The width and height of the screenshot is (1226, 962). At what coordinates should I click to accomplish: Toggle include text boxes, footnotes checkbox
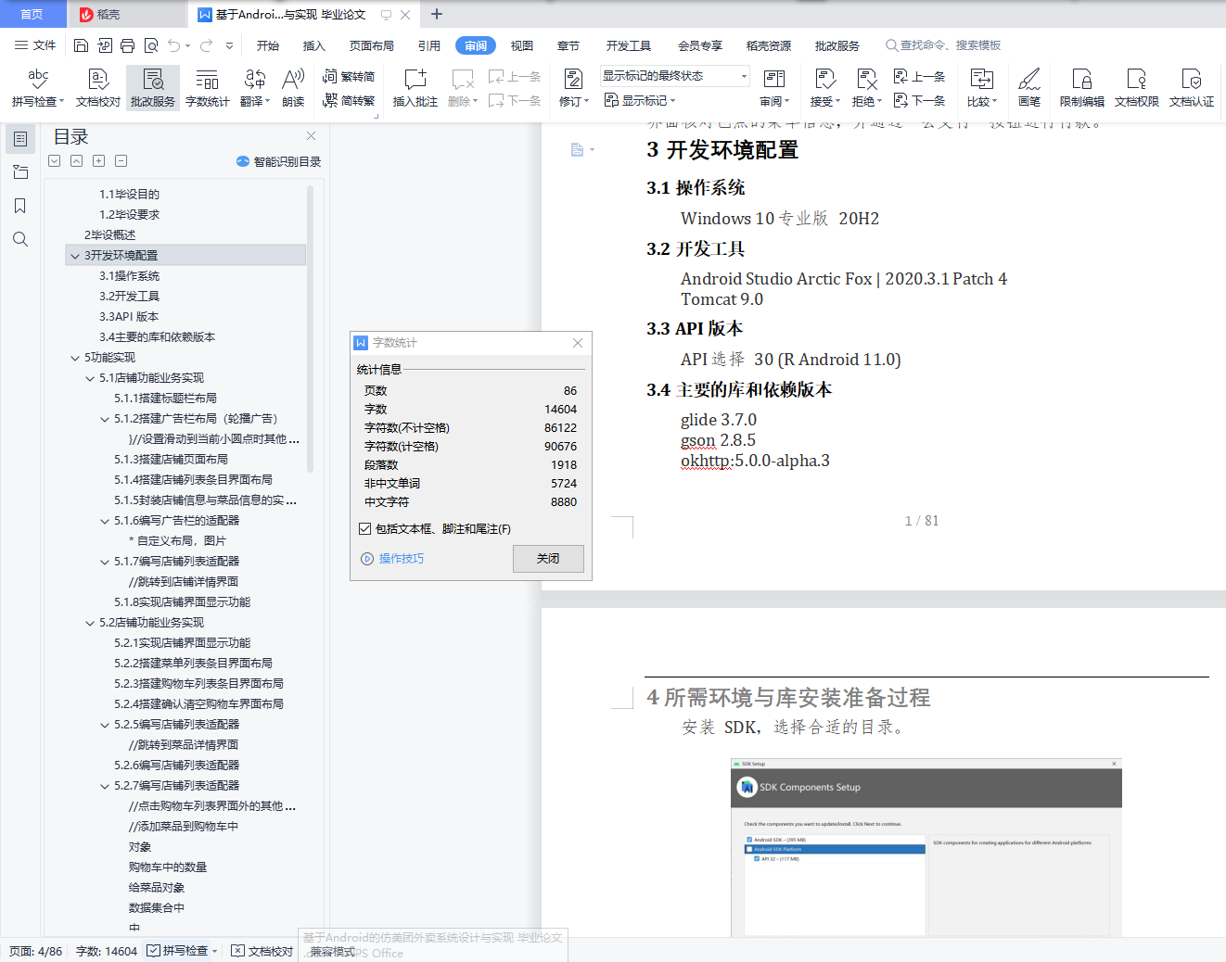(x=364, y=529)
